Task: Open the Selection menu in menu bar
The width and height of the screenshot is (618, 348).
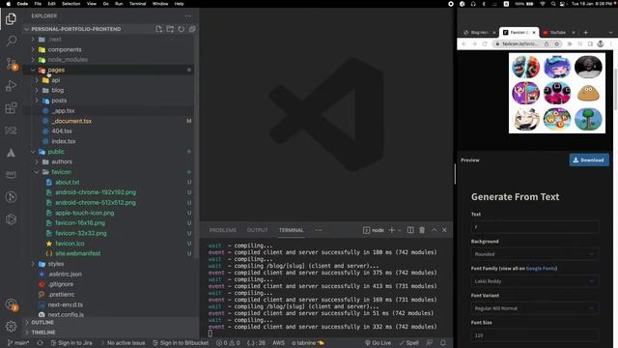Action: (x=70, y=4)
